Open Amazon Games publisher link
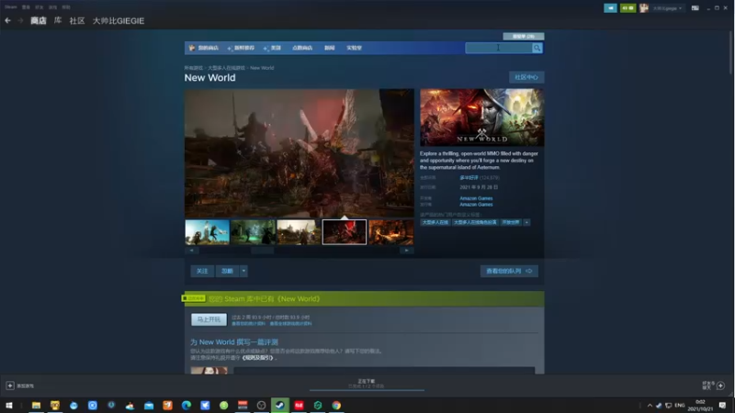The image size is (735, 413). [476, 205]
